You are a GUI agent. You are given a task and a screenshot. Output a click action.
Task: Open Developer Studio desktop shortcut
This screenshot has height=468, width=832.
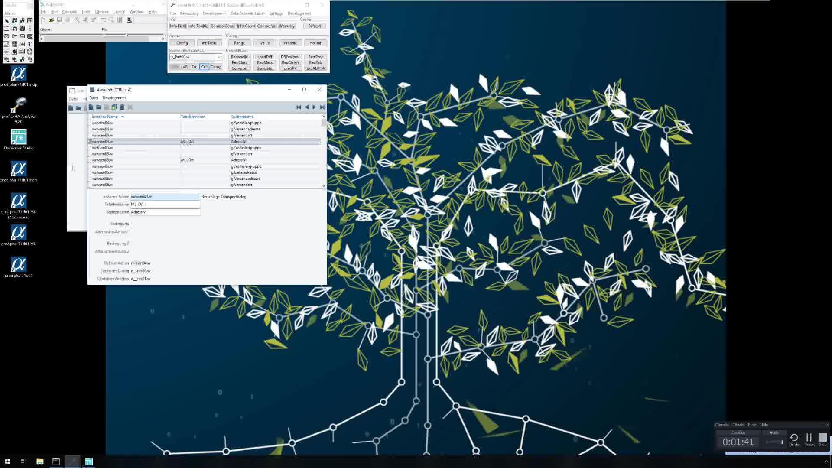click(x=19, y=140)
